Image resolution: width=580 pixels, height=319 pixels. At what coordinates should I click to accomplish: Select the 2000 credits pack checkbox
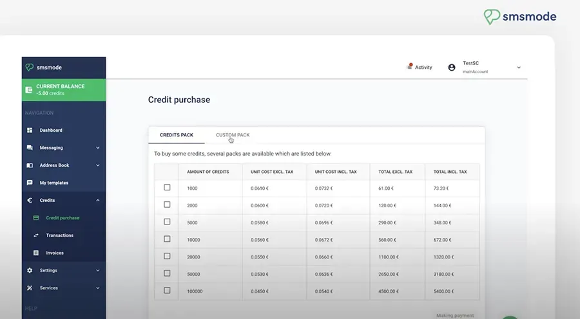pos(167,205)
